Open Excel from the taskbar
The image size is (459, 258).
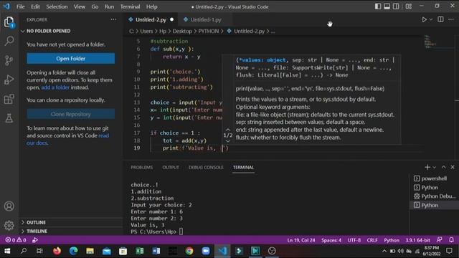pyautogui.click(x=140, y=251)
